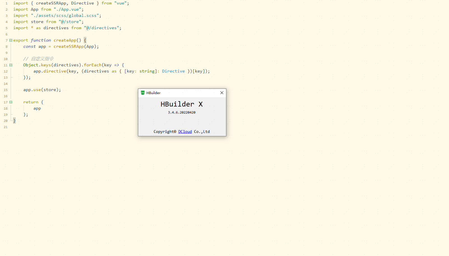The image size is (449, 256).
Task: Click the "vue" import string on line 1
Action: [x=121, y=3]
